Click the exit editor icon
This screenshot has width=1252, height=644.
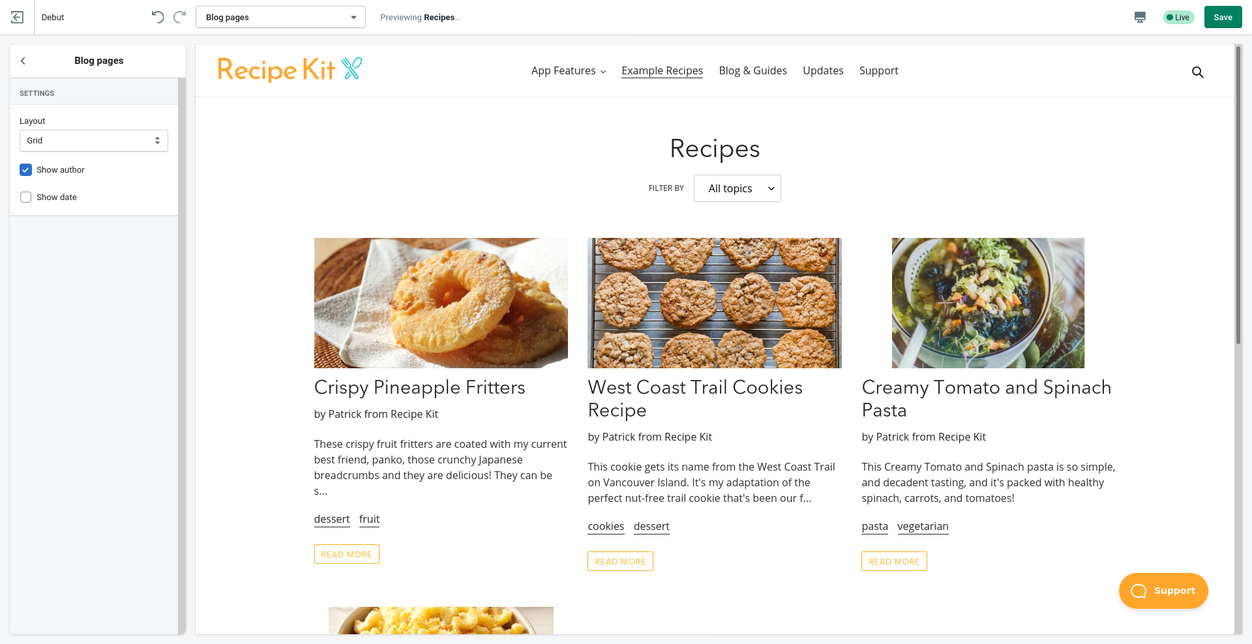click(17, 18)
